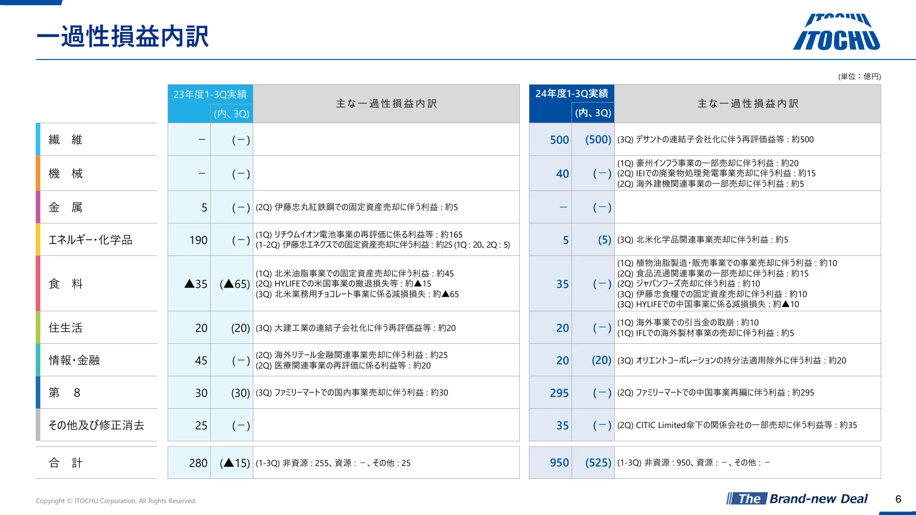
Task: Click page number 6
Action: (x=898, y=499)
